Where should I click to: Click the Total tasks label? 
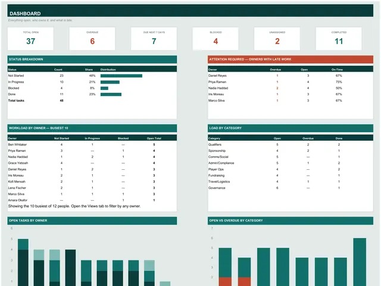pos(16,101)
